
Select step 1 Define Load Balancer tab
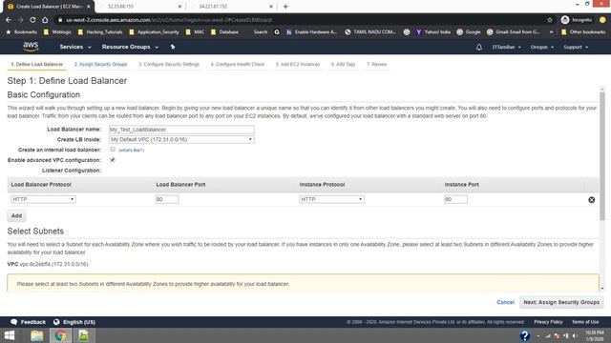(x=37, y=64)
